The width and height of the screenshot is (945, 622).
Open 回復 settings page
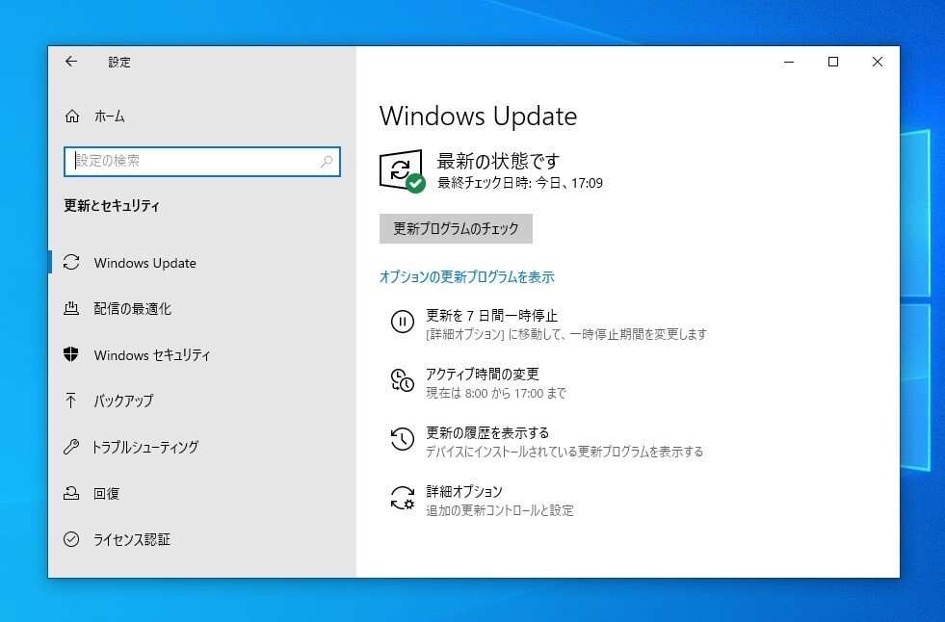(202, 493)
